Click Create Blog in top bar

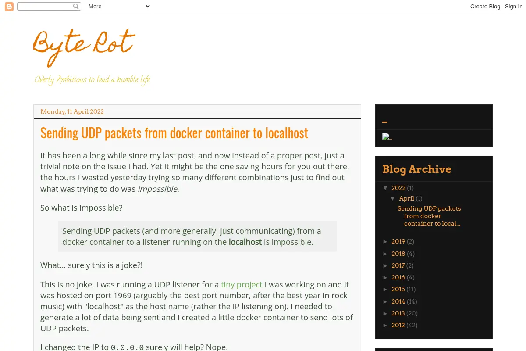click(x=485, y=6)
